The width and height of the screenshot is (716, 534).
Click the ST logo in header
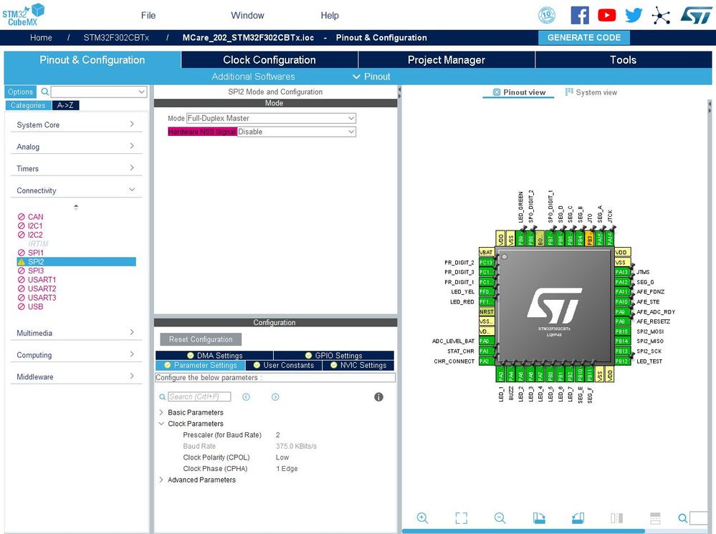696,15
